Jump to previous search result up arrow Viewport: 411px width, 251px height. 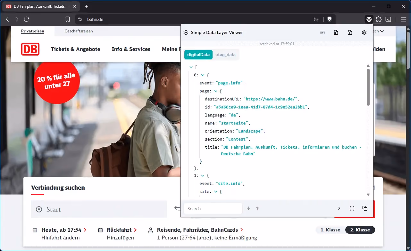click(x=257, y=208)
